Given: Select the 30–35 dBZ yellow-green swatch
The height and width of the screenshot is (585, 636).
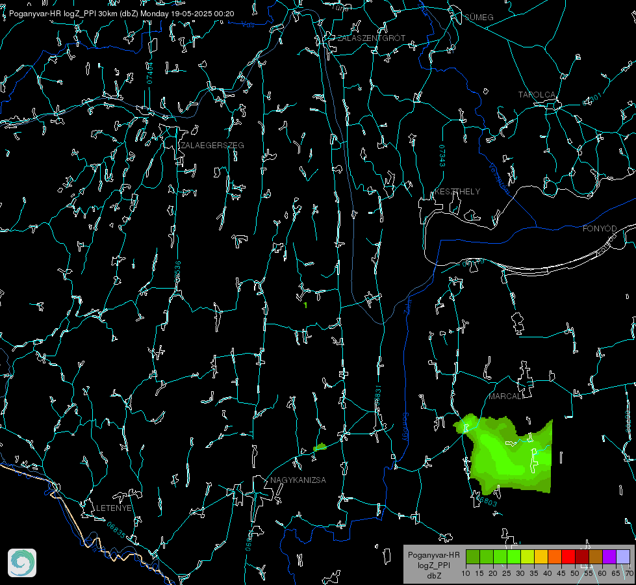Looking at the screenshot, I should coord(528,556).
